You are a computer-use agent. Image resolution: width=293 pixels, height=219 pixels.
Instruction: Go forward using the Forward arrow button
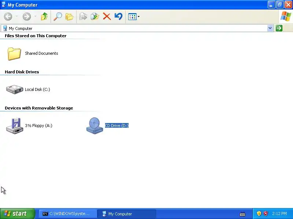pyautogui.click(x=27, y=16)
